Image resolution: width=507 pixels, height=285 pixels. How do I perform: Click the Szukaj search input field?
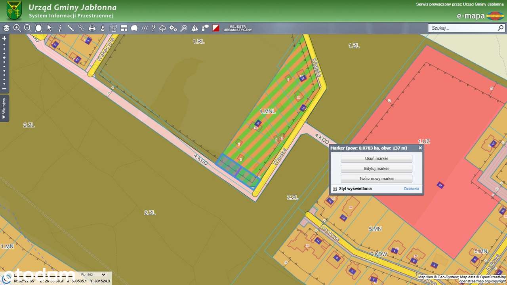pyautogui.click(x=463, y=28)
